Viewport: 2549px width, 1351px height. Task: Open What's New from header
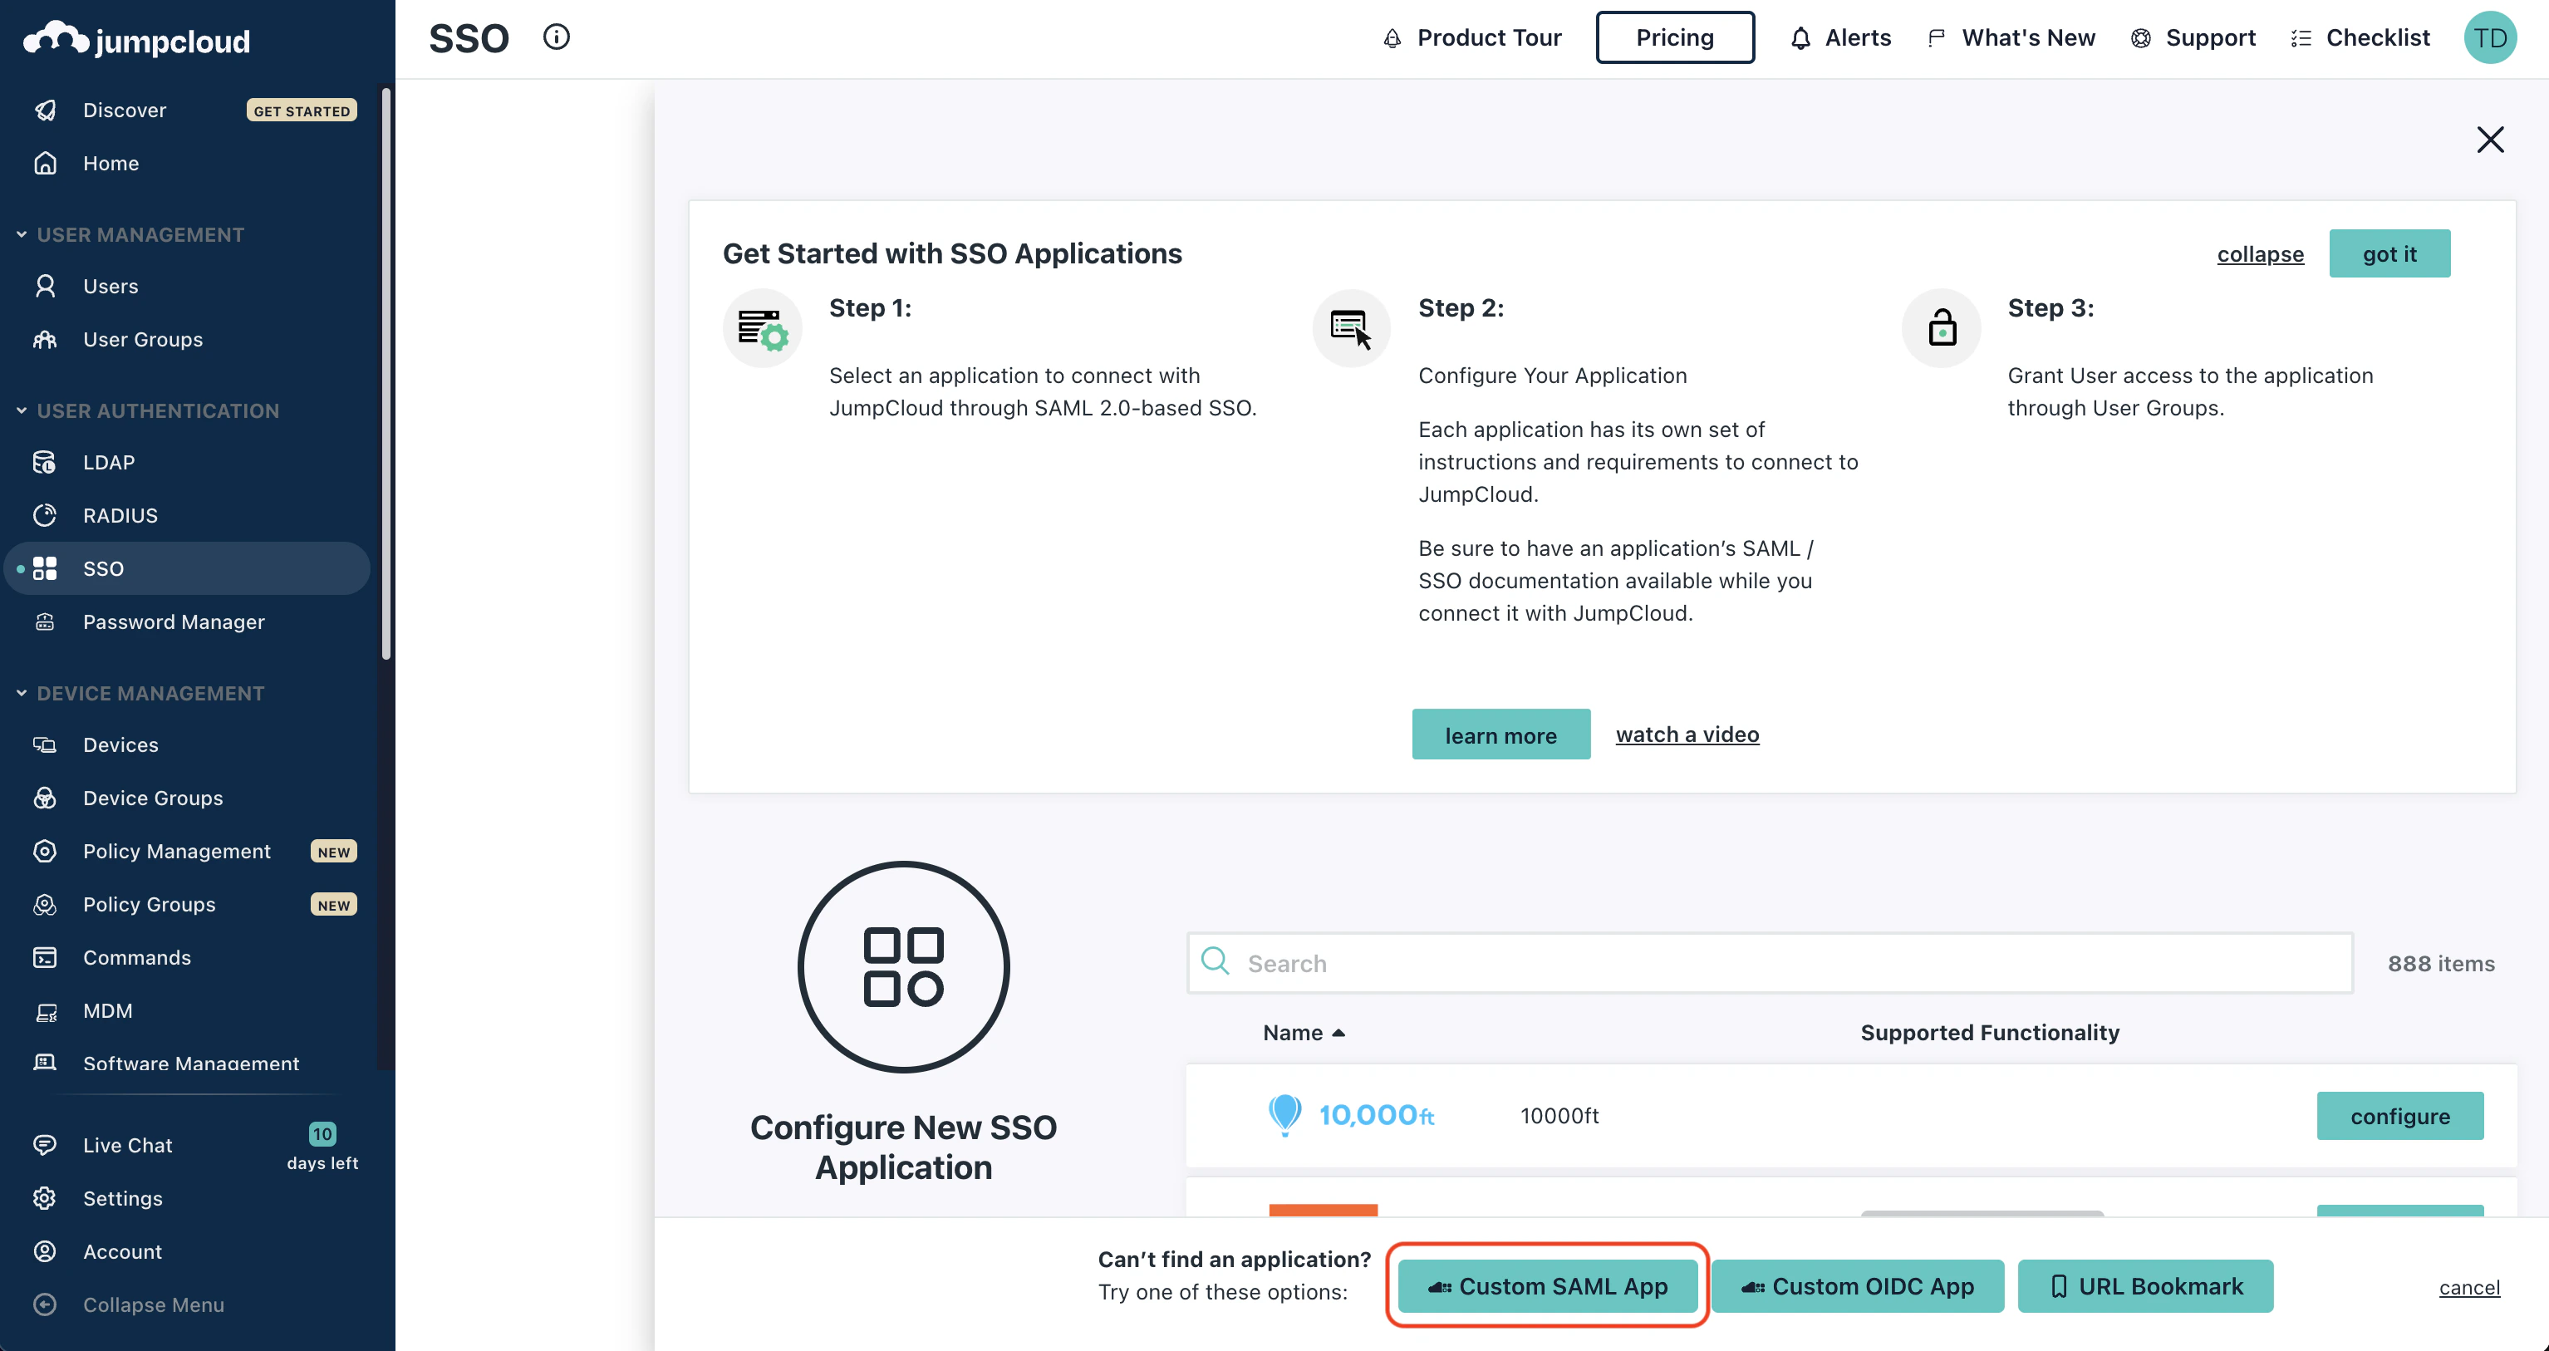2011,37
